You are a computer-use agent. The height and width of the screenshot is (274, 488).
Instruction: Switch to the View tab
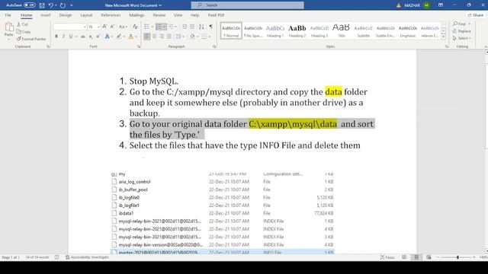pos(178,15)
